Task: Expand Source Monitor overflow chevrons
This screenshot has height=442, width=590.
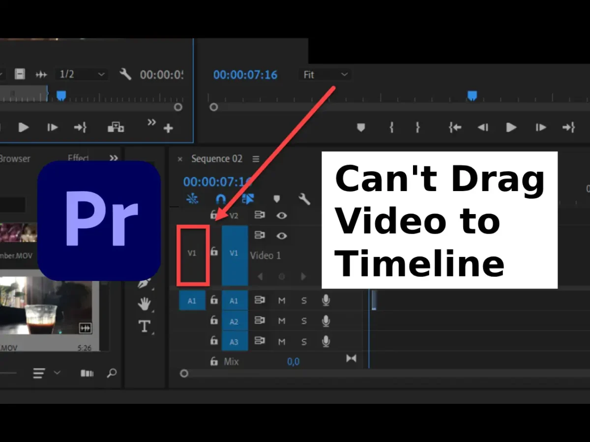Action: [x=151, y=122]
